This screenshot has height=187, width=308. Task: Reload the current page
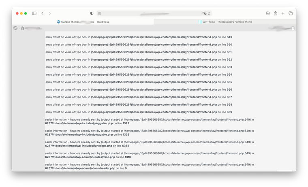click(x=209, y=13)
